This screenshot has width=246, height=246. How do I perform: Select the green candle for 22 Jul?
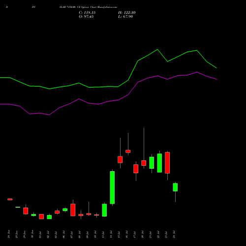coord(159,163)
